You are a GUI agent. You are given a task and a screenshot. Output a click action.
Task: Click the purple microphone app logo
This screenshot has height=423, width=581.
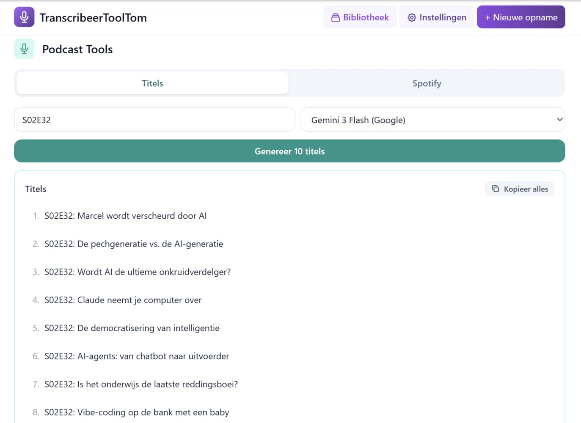pos(24,17)
